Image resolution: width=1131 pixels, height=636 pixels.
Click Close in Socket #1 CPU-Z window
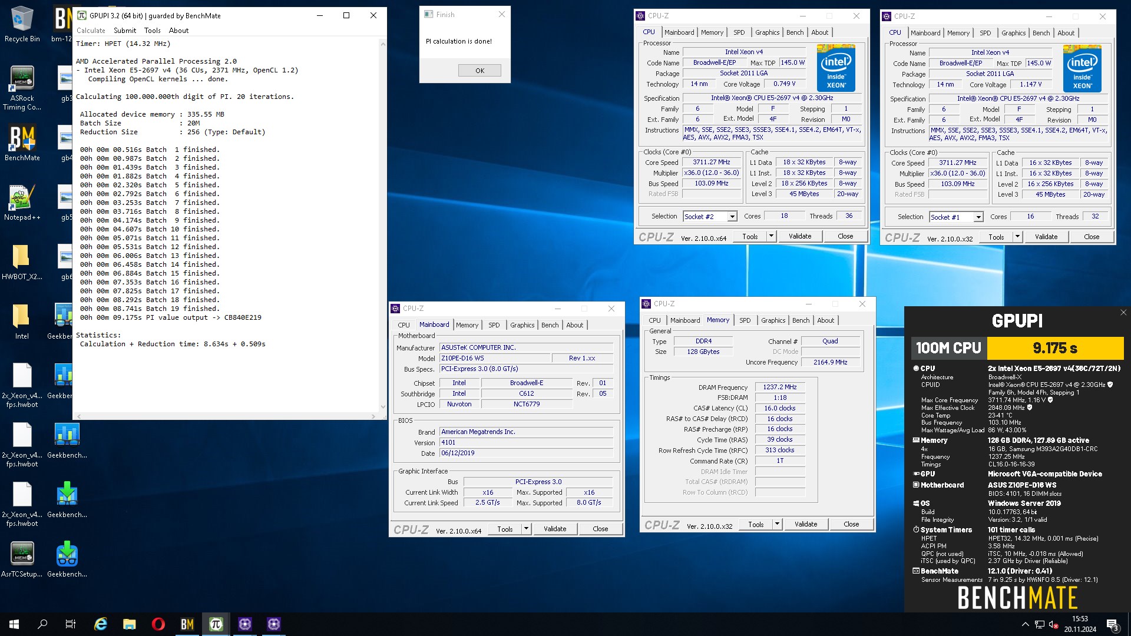[1092, 237]
